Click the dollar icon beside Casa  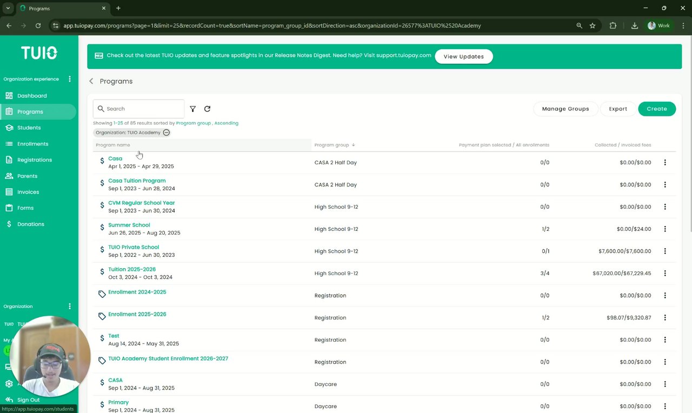pyautogui.click(x=102, y=161)
